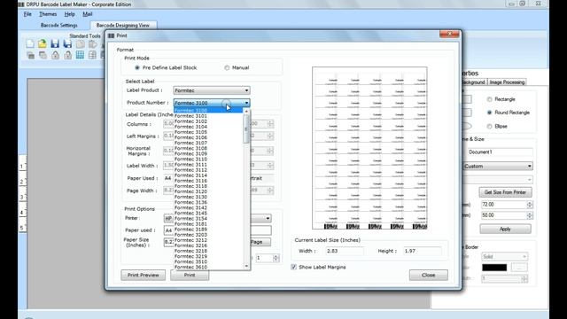567x319 pixels.
Task: Click the black border color swatch
Action: (494, 268)
